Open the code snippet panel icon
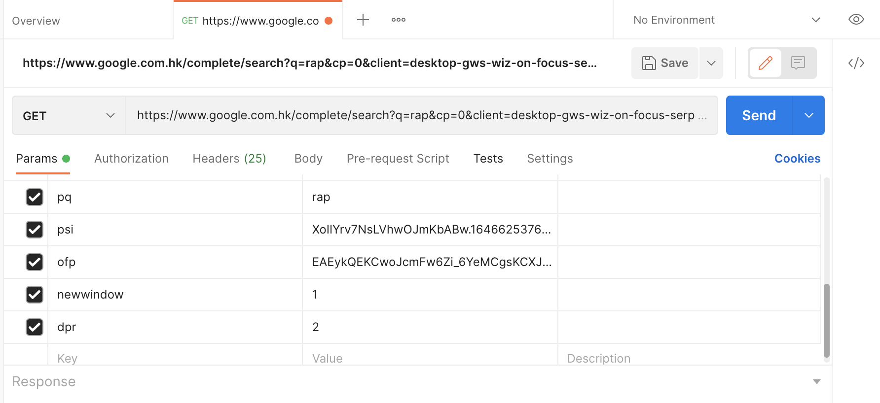Screen dimensions: 880x403 point(856,63)
